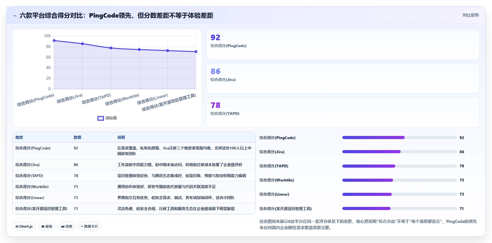Click the PingCode progress bar
Screen dimensions: 492x243
coord(400,138)
